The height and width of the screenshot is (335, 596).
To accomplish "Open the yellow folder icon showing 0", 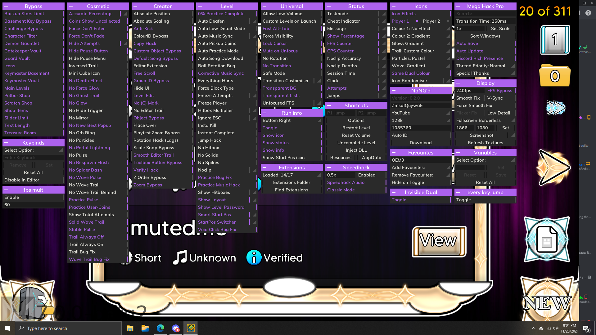I will click(555, 76).
